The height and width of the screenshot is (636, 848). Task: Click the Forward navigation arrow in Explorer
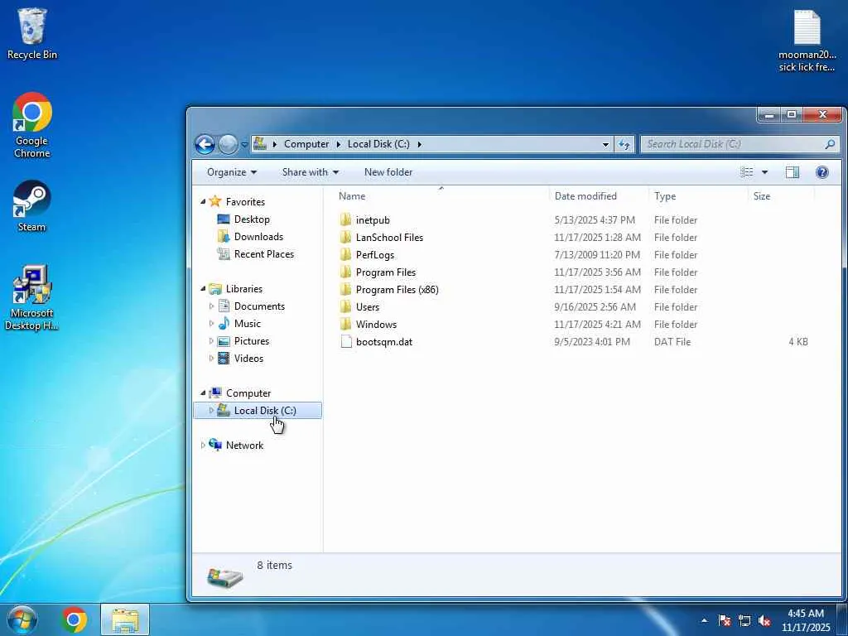(229, 144)
